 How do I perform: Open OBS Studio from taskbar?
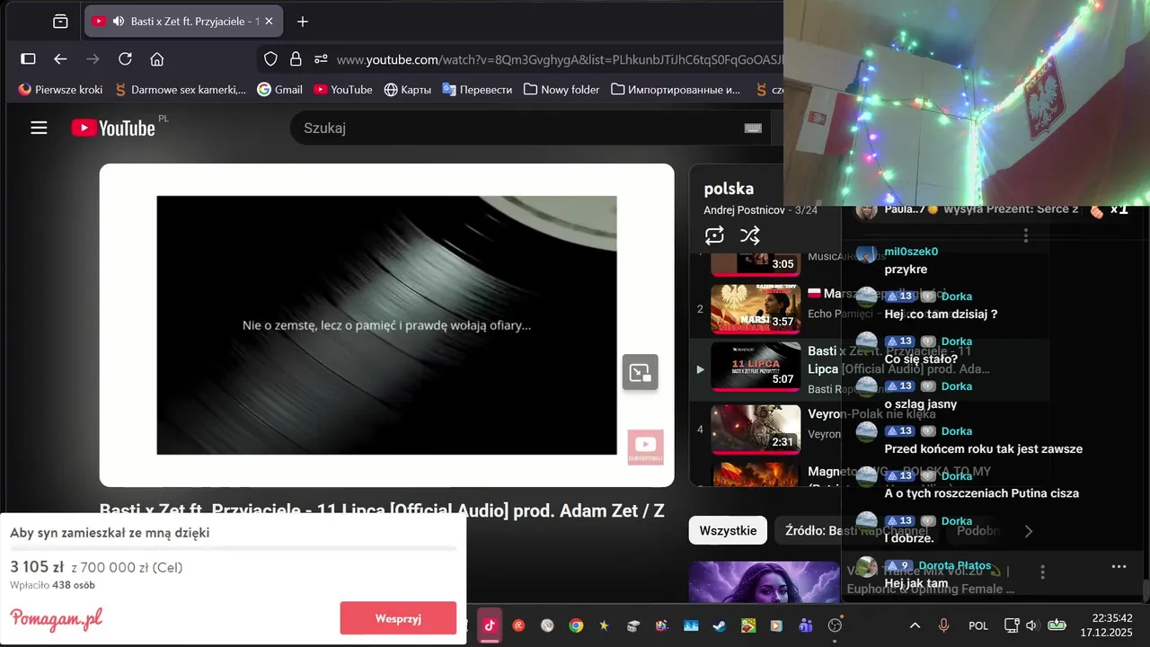pyautogui.click(x=835, y=625)
